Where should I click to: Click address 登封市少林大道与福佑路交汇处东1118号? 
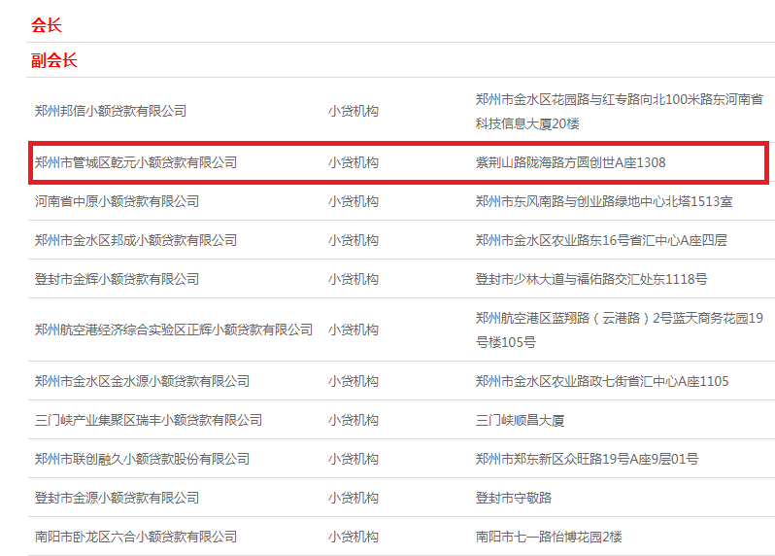pos(591,279)
